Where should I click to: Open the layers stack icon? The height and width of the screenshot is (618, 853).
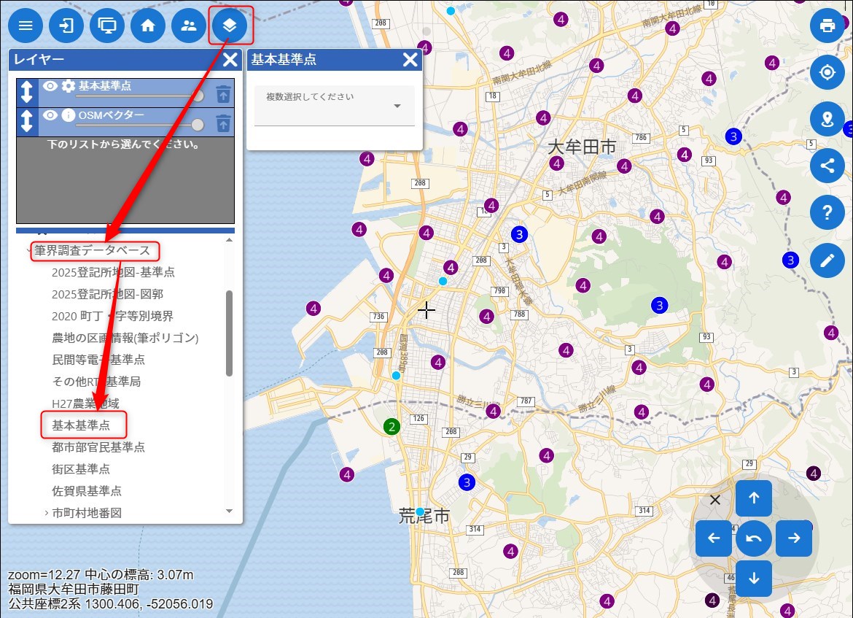pos(230,26)
